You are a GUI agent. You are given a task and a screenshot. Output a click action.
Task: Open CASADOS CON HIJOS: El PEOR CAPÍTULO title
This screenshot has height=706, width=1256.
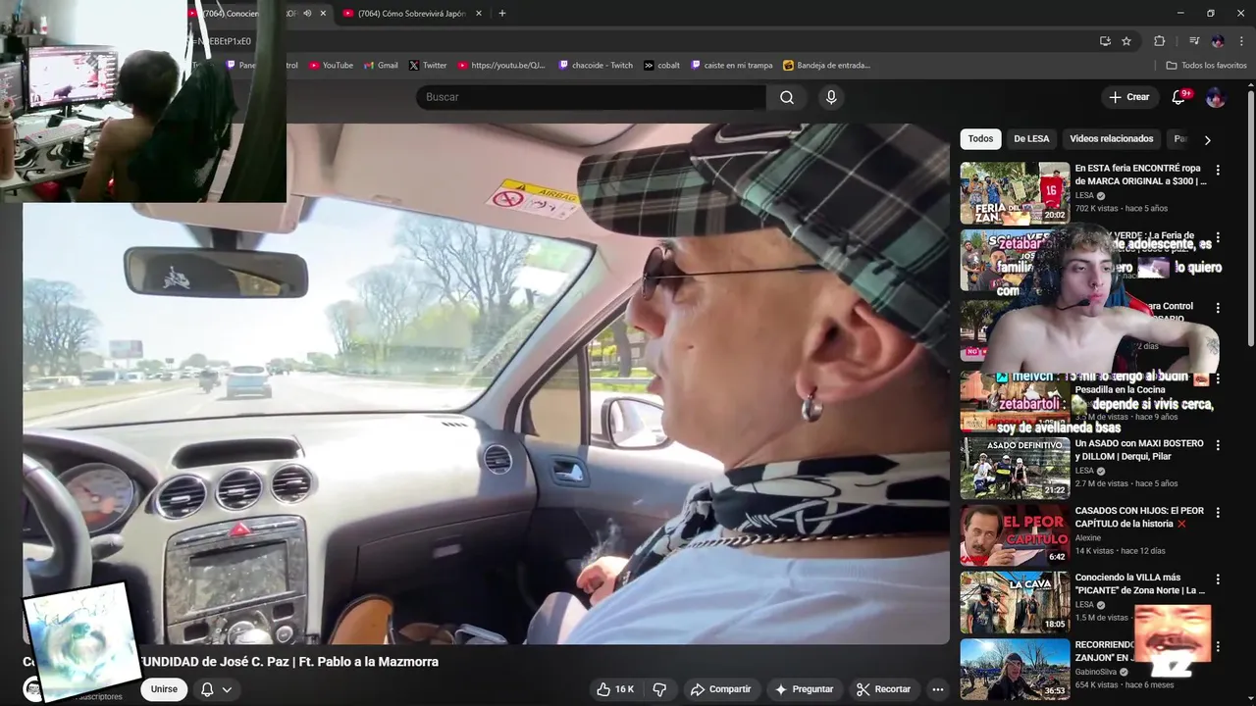coord(1139,518)
